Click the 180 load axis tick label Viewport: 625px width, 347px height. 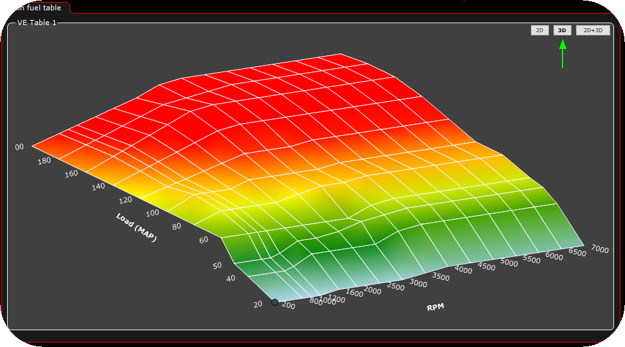coord(43,161)
